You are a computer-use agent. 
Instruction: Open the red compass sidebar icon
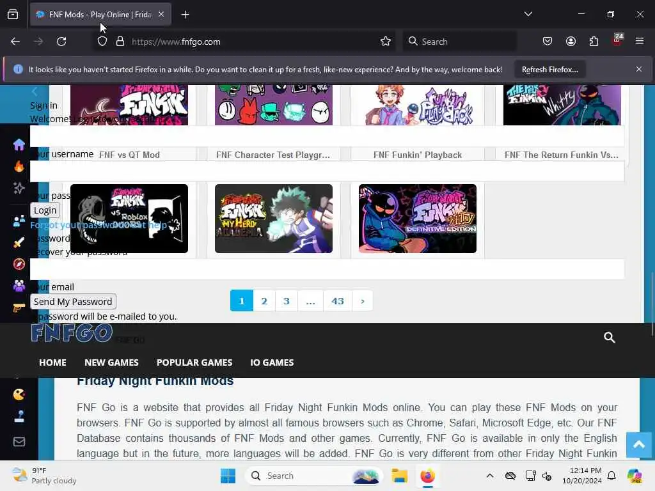19,264
